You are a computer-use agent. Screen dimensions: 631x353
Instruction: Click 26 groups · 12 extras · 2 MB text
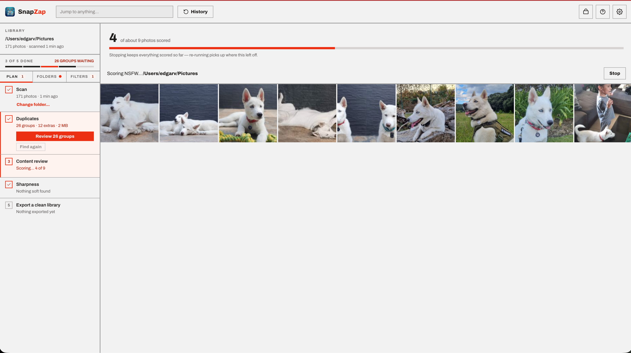(x=42, y=126)
